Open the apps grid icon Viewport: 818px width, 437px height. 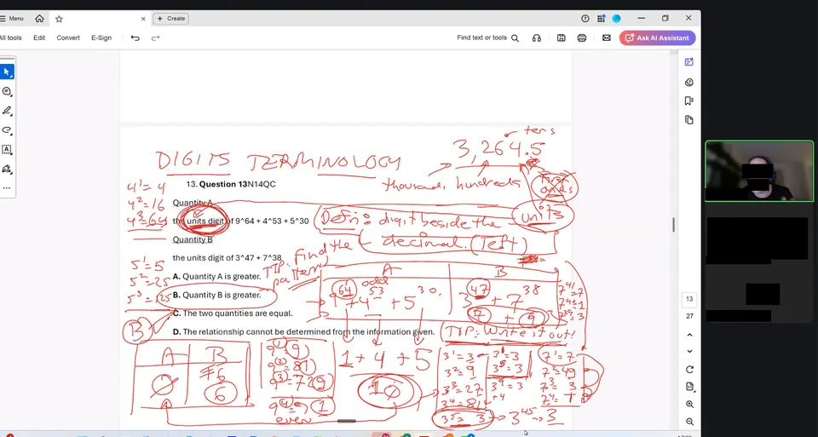click(601, 19)
